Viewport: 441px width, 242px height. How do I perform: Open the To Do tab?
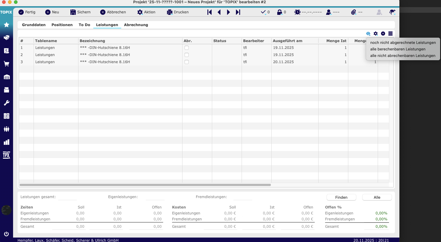click(84, 25)
